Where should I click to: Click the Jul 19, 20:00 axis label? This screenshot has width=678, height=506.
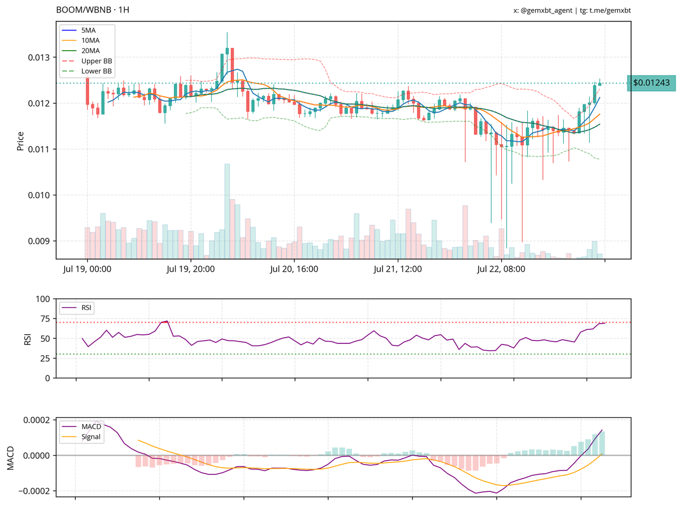click(x=190, y=269)
